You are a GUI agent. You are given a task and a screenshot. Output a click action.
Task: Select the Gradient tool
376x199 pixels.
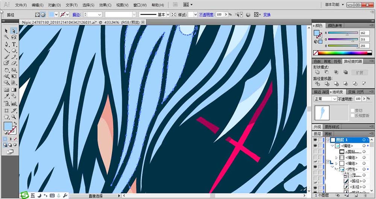click(x=14, y=90)
